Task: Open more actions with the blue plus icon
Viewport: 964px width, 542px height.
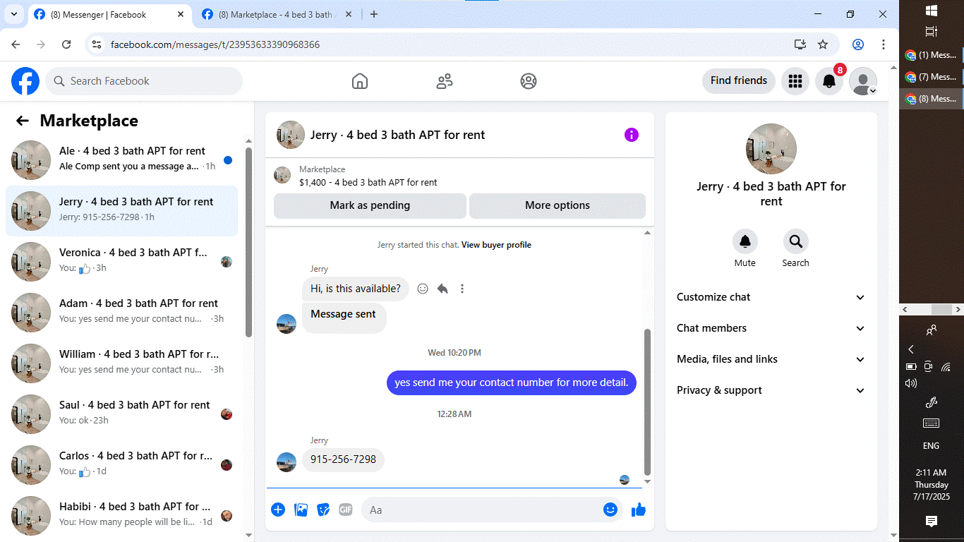Action: point(278,510)
